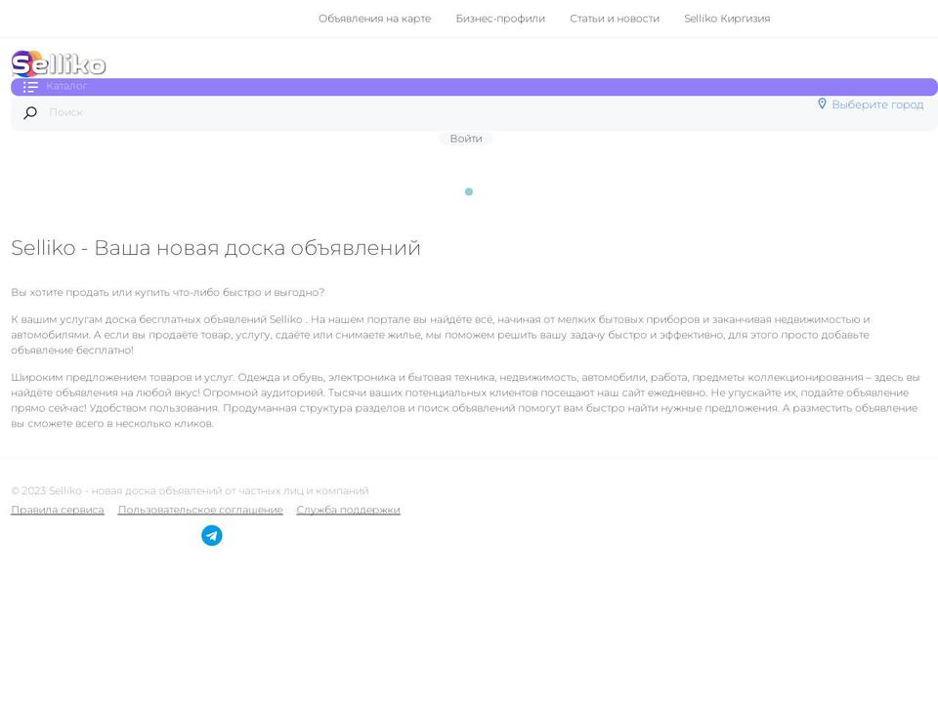Open Служба поддержки link

click(348, 510)
